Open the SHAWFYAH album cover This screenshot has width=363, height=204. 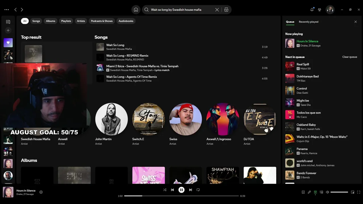(223, 175)
